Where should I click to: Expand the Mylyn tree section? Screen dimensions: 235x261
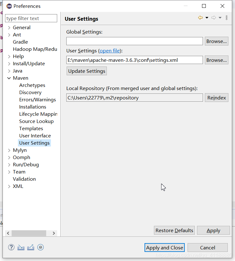pos(9,150)
